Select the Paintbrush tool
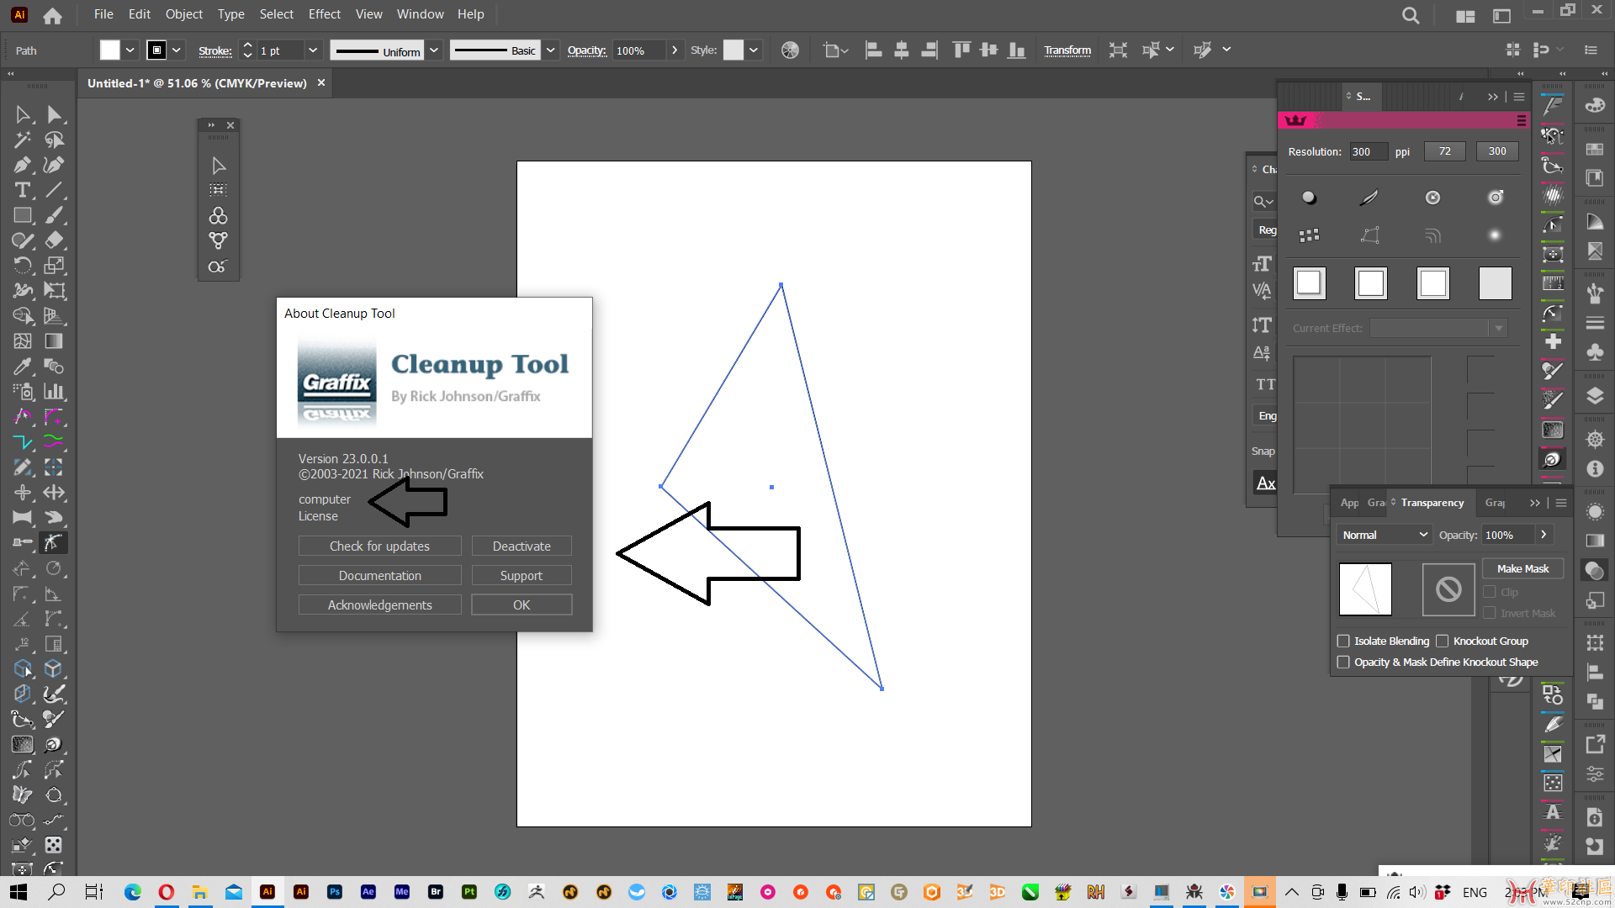The image size is (1615, 908). pyautogui.click(x=55, y=215)
